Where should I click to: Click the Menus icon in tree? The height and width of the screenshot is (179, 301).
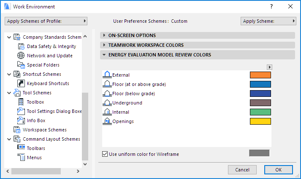tap(21, 158)
